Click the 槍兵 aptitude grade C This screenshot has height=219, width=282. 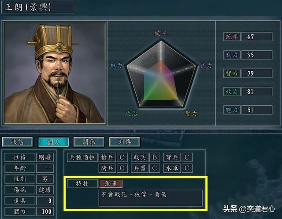point(122,157)
